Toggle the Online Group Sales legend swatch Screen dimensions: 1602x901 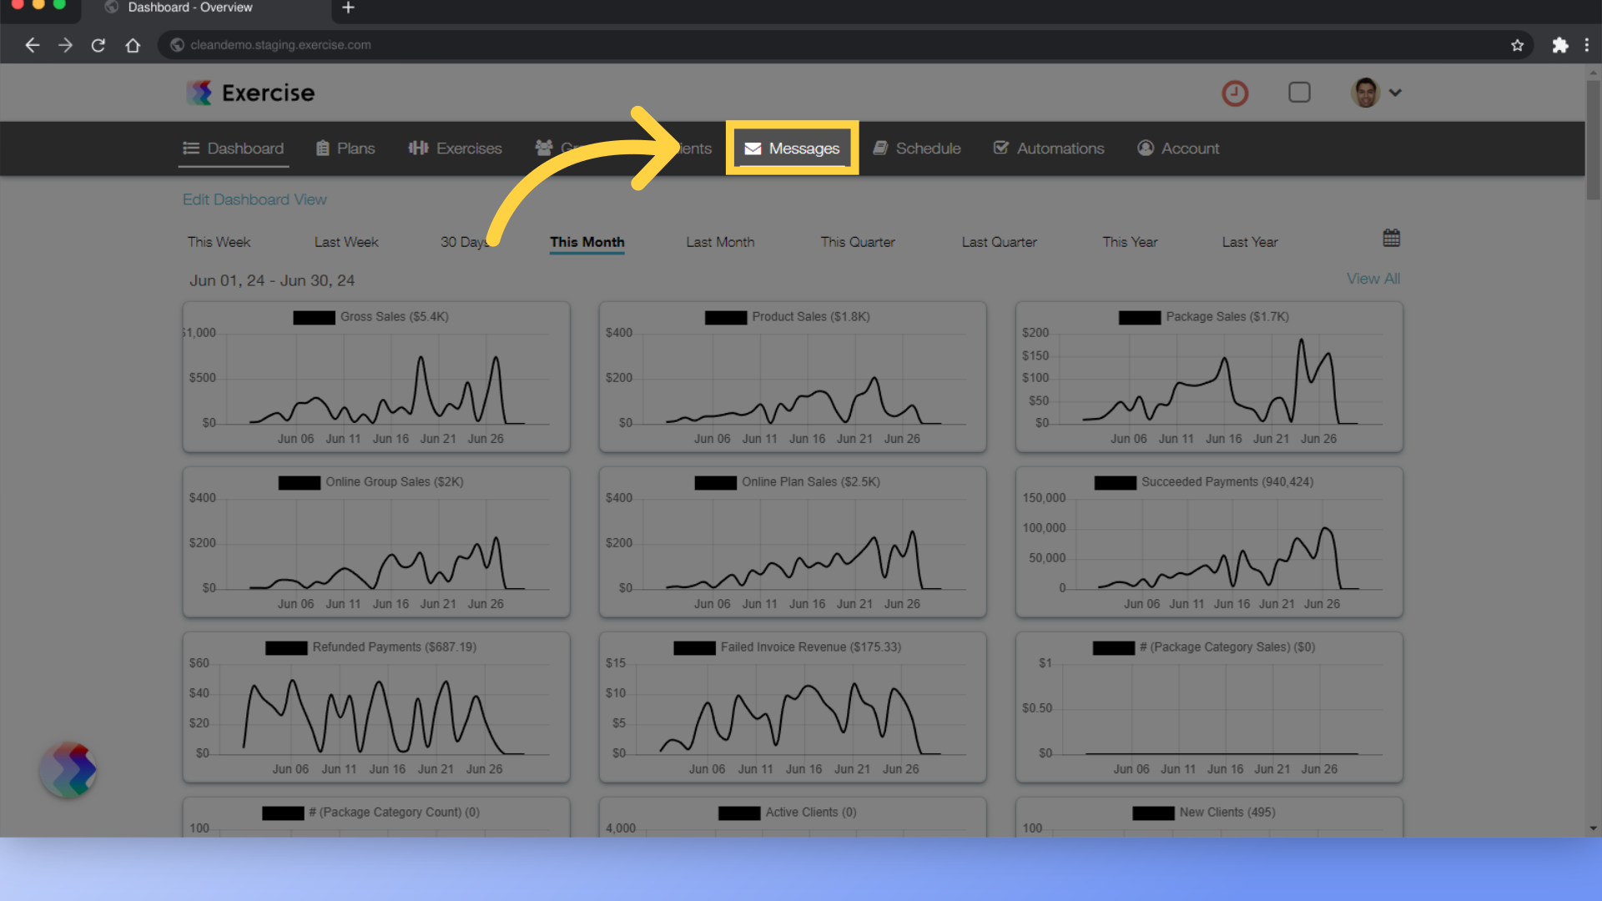(300, 482)
